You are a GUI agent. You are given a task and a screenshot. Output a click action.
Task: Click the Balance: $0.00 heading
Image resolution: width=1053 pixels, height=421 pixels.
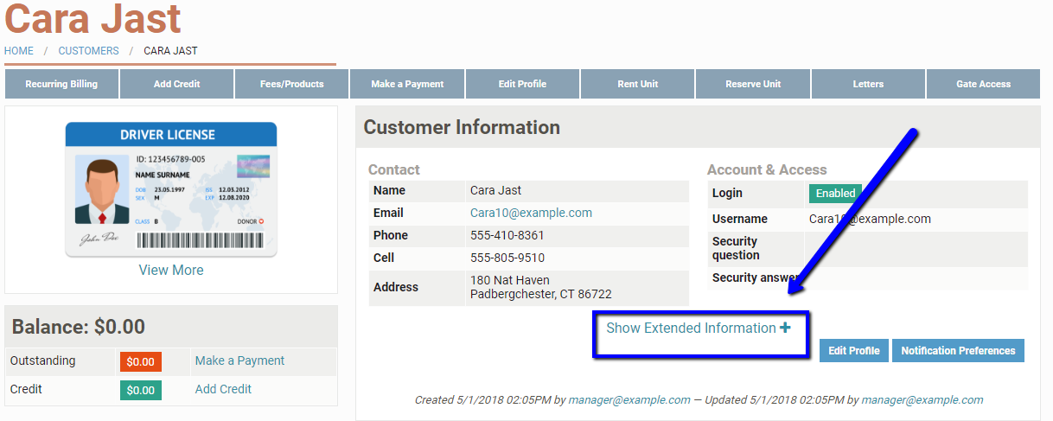tap(79, 327)
